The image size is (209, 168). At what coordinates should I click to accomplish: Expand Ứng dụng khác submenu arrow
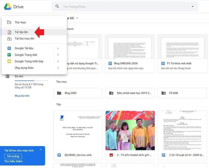[58, 68]
